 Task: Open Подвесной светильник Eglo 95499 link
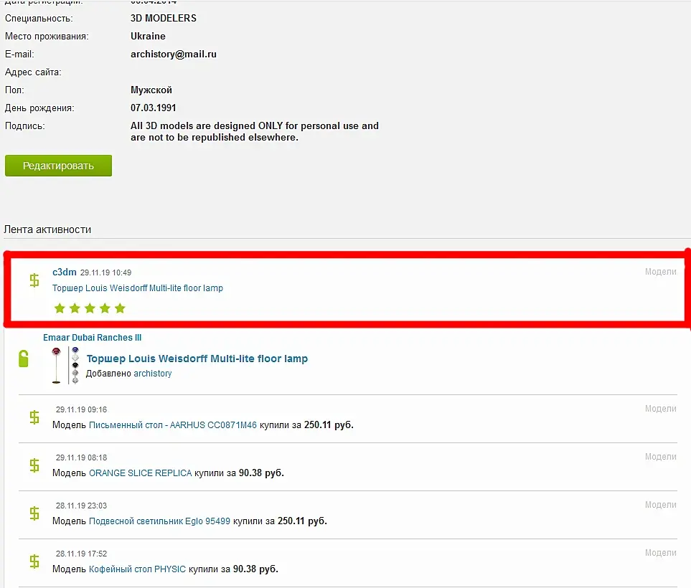coord(159,521)
